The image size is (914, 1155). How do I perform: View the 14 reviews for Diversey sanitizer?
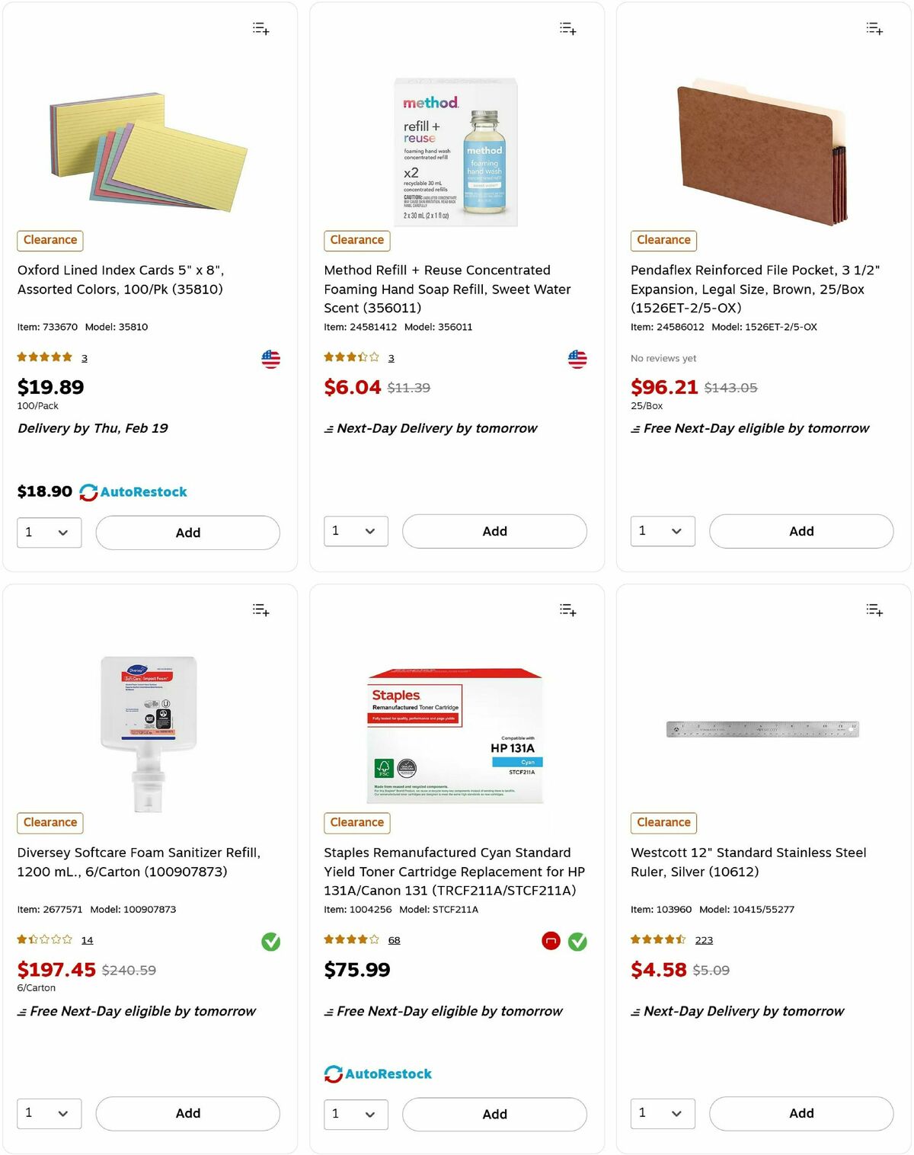pos(88,940)
